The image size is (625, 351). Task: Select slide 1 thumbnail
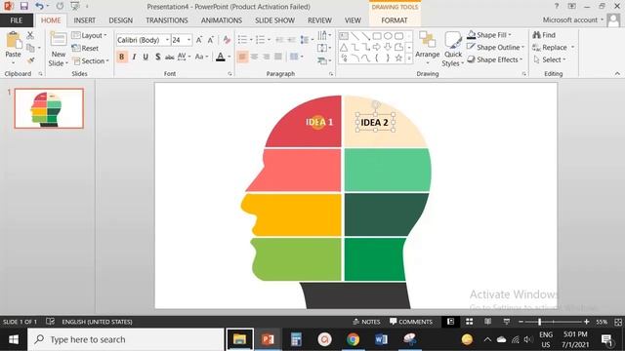click(49, 108)
